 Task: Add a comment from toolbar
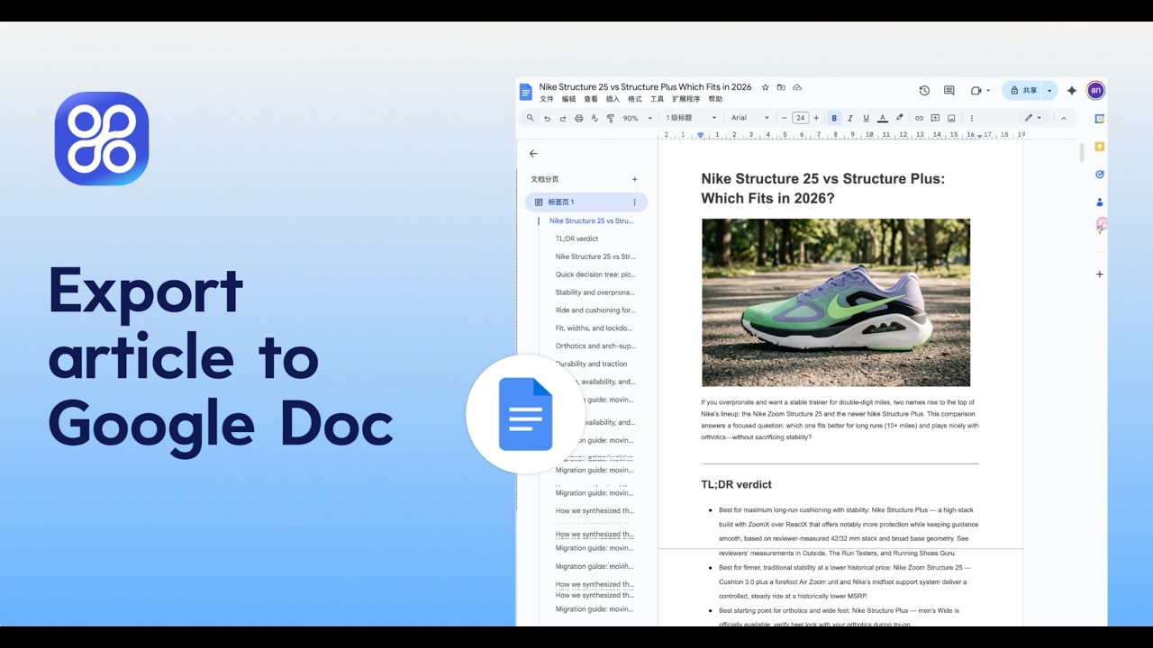click(935, 118)
